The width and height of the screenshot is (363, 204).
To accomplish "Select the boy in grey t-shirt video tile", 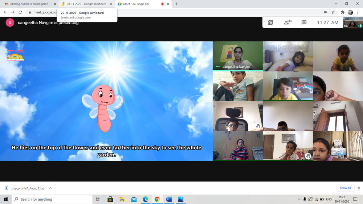I will 238,86.
